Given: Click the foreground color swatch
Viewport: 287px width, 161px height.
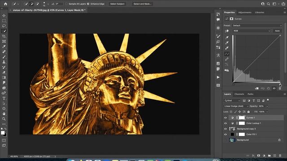Looking at the screenshot, I should [3, 133].
